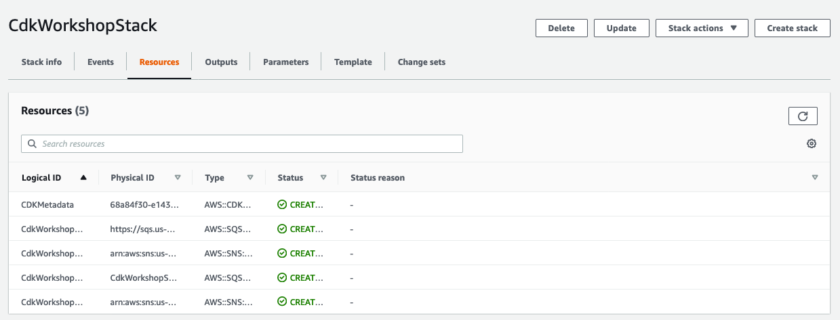Click the CDKMetadata row status check icon
The width and height of the screenshot is (840, 320).
tap(282, 204)
